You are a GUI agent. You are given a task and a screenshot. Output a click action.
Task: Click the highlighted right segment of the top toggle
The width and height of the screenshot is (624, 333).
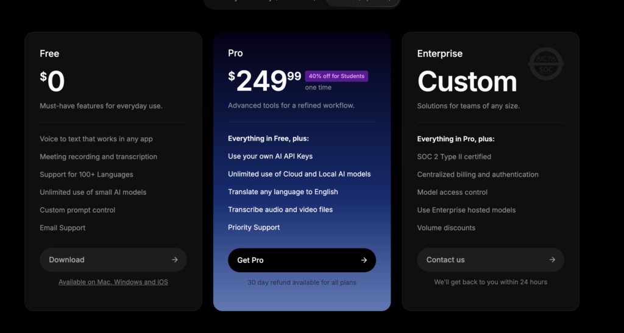[363, 2]
